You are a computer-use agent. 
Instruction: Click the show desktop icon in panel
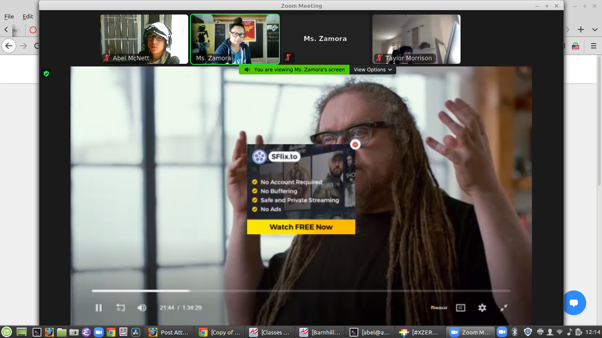coord(22,332)
